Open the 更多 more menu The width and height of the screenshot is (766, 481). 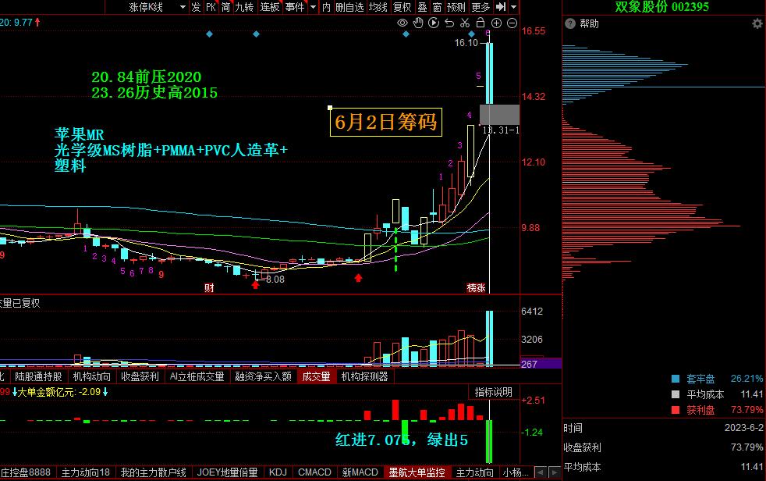(481, 7)
